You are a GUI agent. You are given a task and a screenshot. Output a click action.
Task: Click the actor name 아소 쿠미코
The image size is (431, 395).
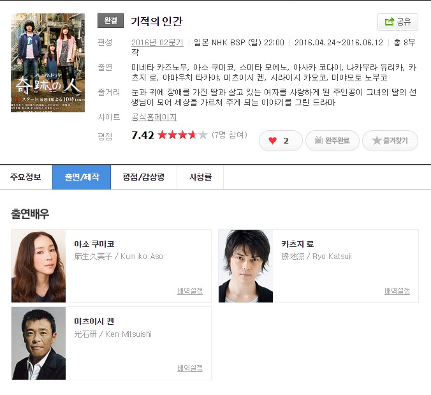[94, 244]
